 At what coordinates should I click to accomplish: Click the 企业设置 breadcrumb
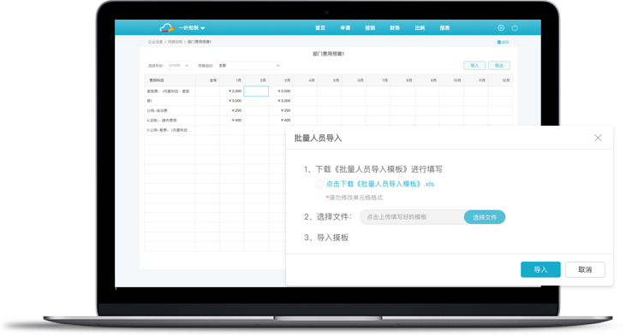point(155,42)
